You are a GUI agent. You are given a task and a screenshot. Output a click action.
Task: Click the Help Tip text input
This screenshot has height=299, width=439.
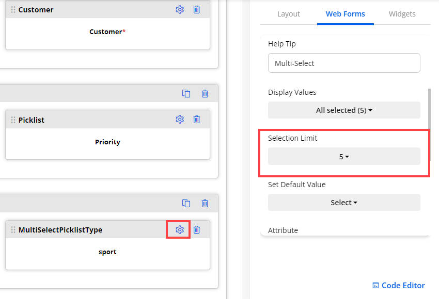[x=344, y=63]
